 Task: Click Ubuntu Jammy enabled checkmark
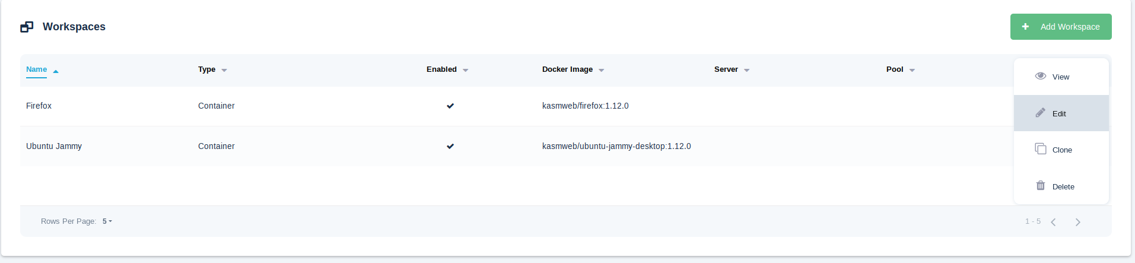point(450,146)
